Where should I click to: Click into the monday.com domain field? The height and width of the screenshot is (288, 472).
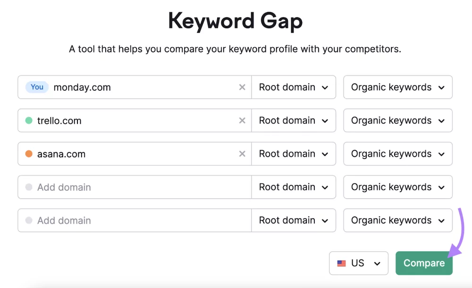click(142, 87)
